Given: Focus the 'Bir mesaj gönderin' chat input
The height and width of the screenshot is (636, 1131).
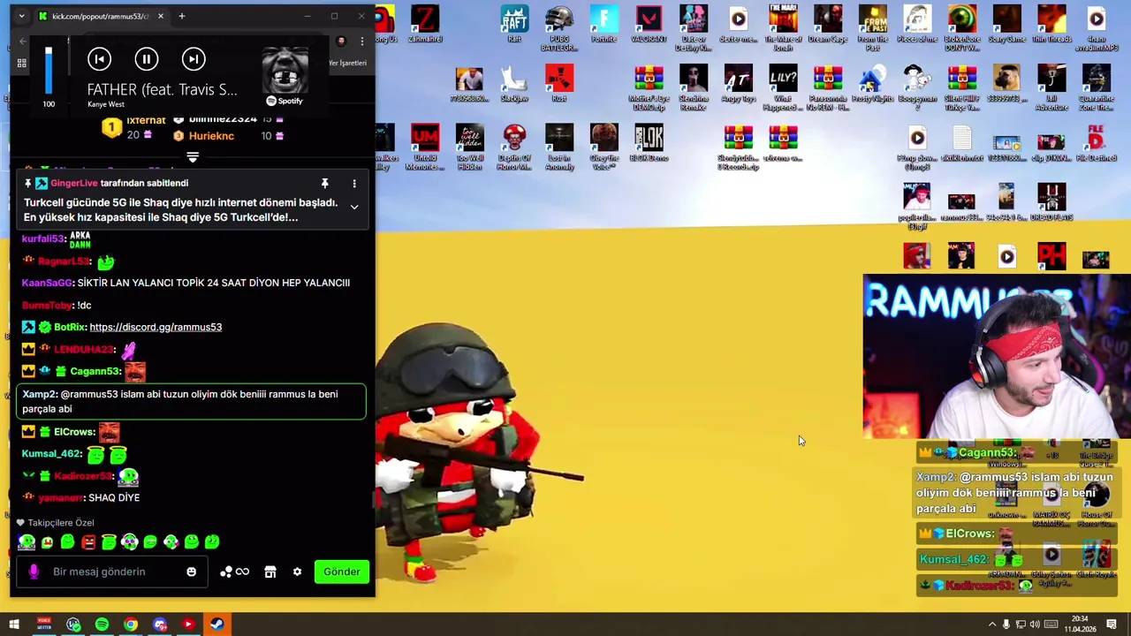Looking at the screenshot, I should pos(110,572).
